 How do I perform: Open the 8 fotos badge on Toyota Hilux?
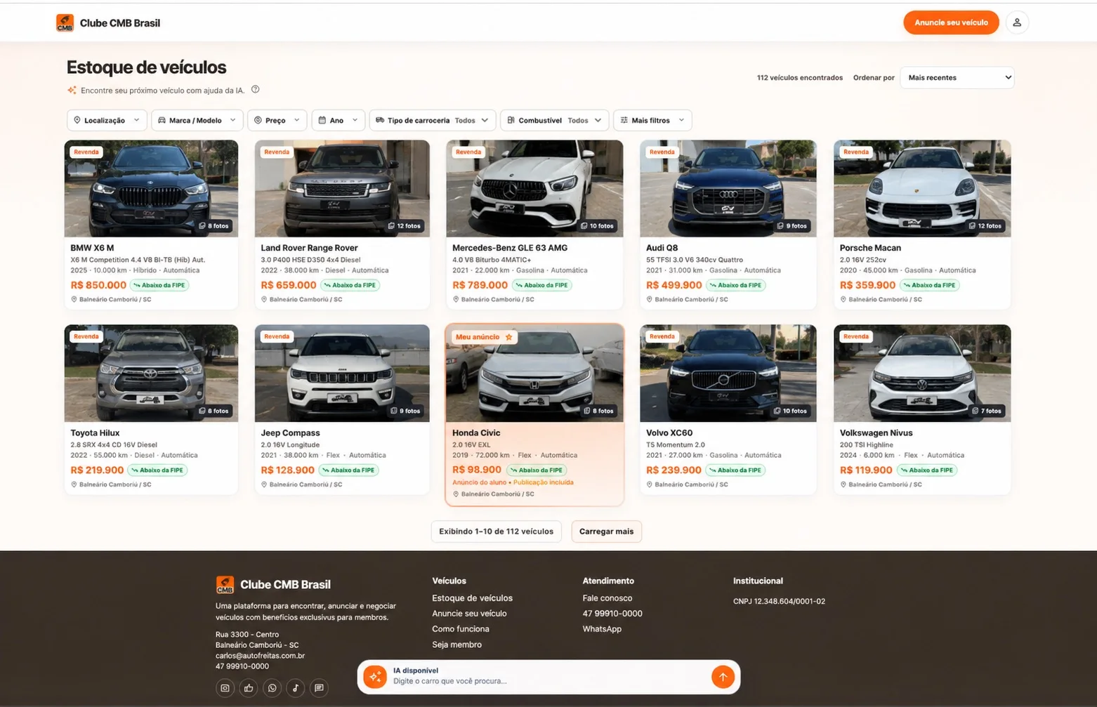click(214, 411)
